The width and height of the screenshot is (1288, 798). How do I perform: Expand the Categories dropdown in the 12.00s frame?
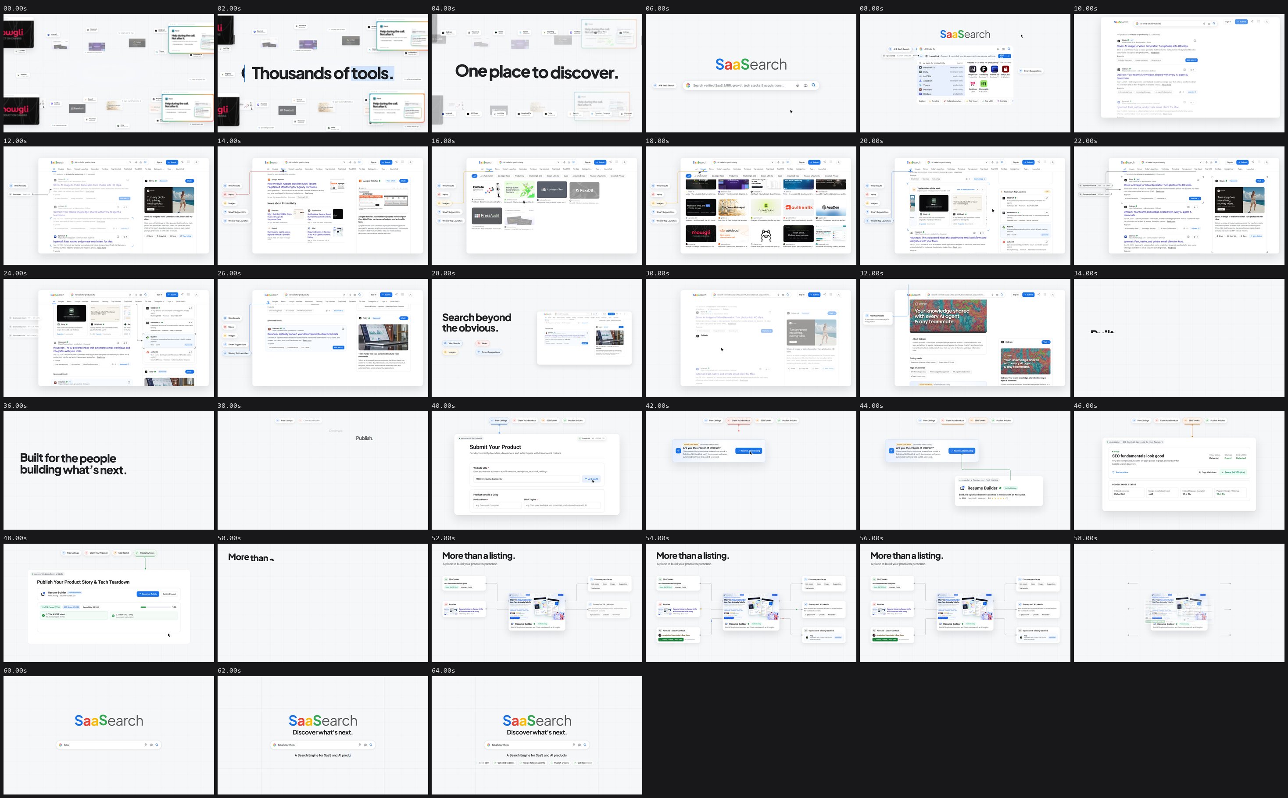pyautogui.click(x=160, y=169)
